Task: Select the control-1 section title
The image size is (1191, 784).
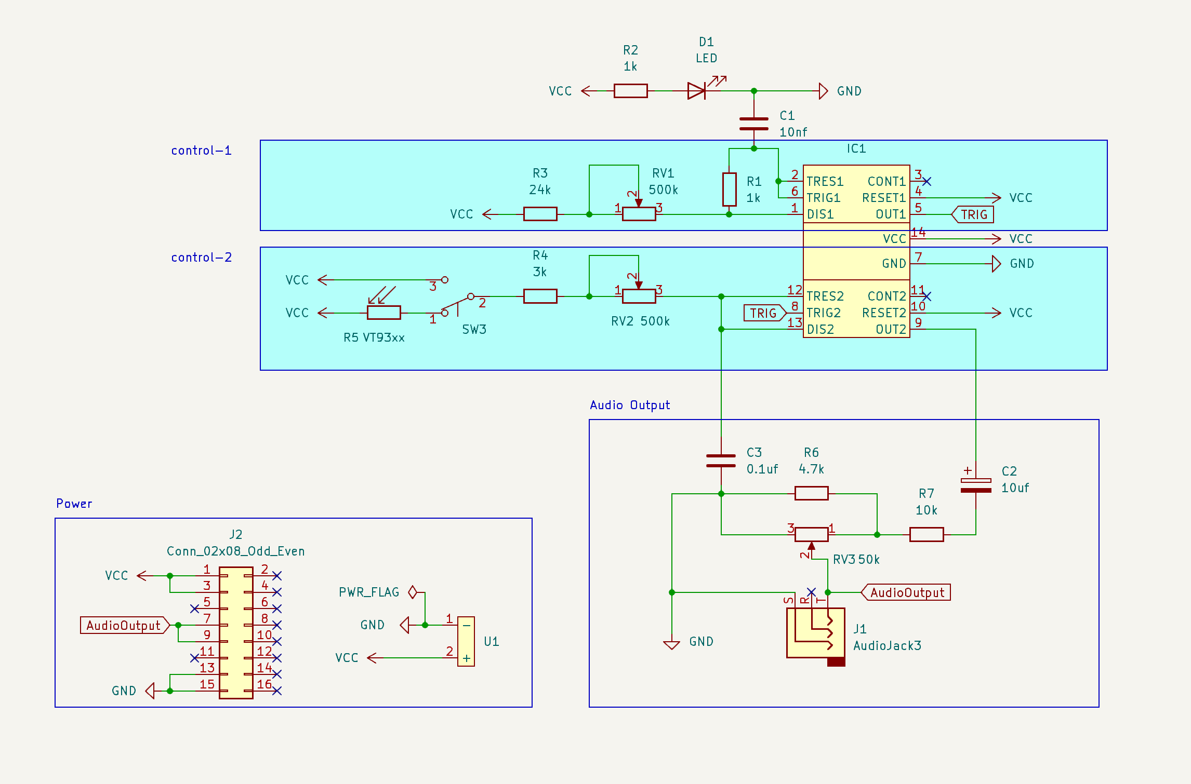Action: (202, 151)
